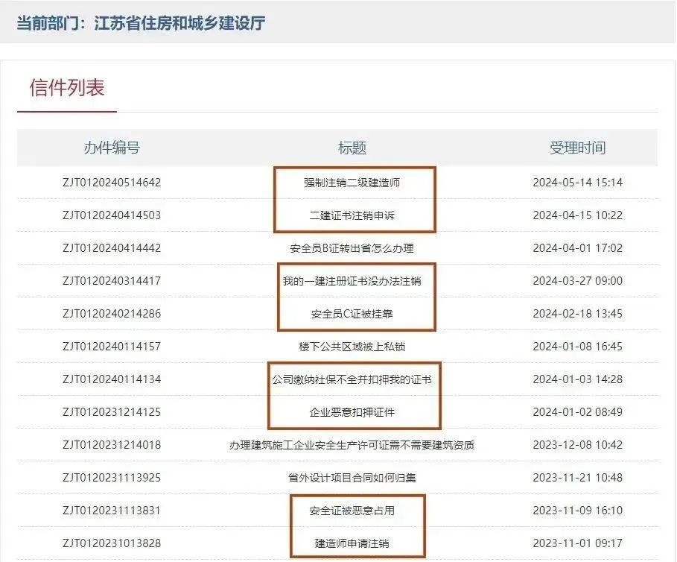Screen dimensions: 677x562
Task: Open letter titled 我的一建注册证书没办法注销
Action: 352,281
